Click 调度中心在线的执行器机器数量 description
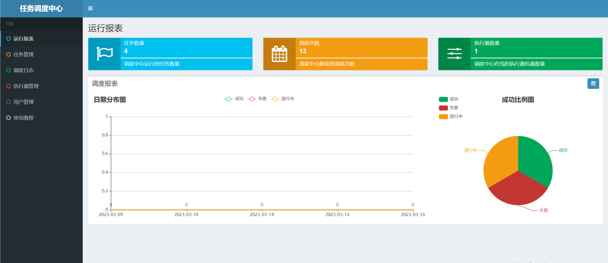 tap(509, 64)
